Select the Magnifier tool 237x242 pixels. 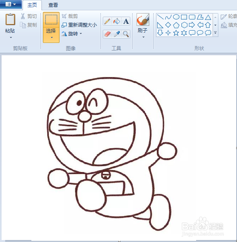click(126, 34)
